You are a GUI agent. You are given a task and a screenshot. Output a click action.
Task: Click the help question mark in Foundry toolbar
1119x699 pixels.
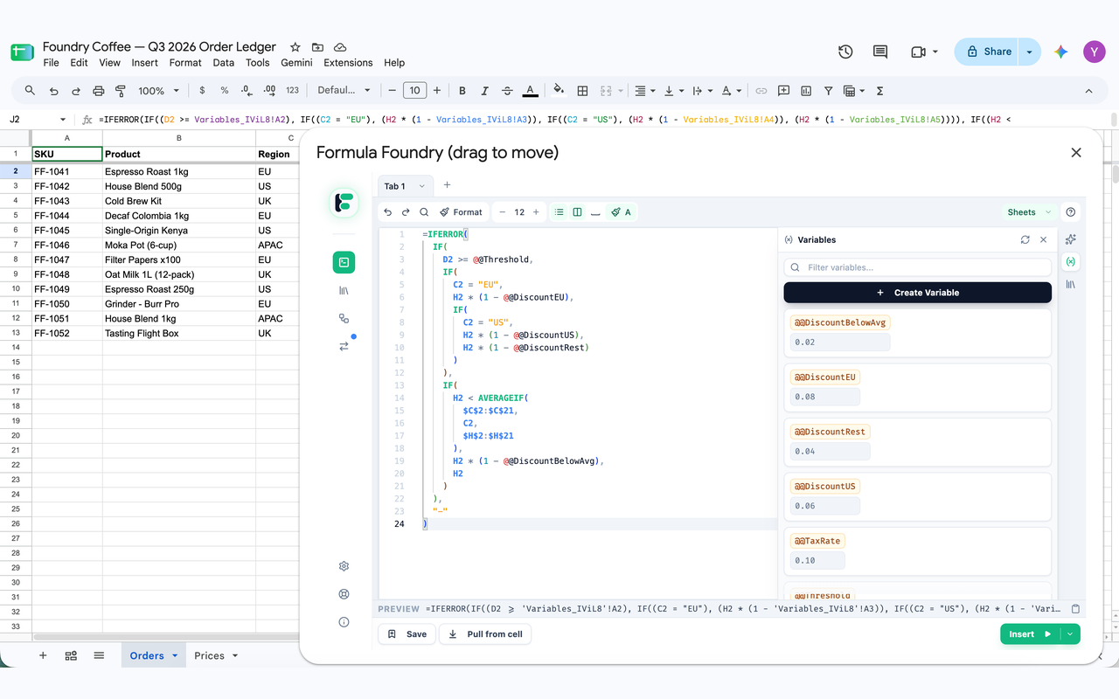pos(1071,212)
